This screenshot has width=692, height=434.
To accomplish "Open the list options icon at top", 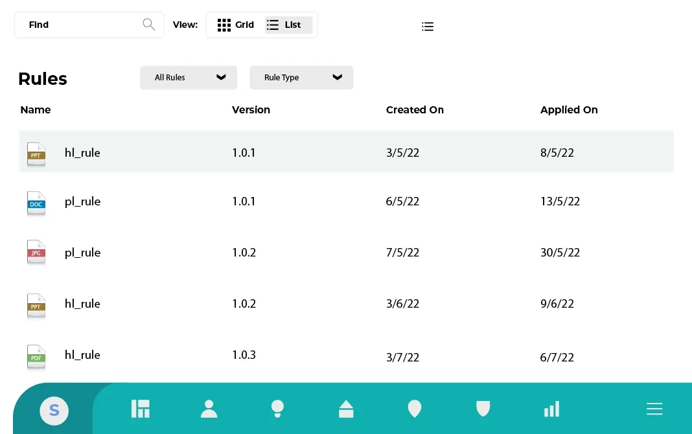I will tap(428, 27).
